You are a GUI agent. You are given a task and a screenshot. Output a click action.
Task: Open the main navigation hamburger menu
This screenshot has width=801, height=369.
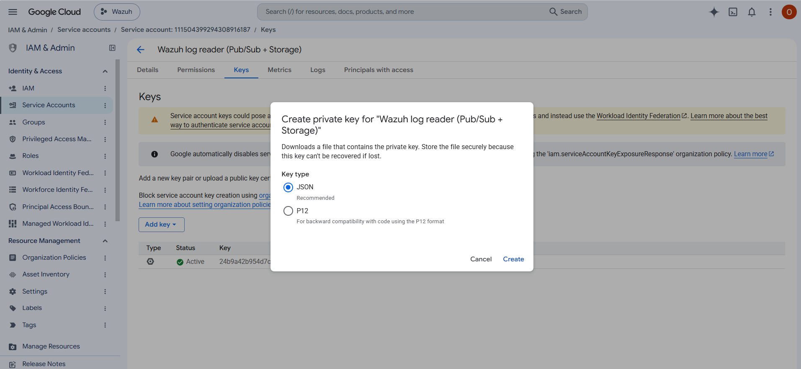pyautogui.click(x=13, y=12)
